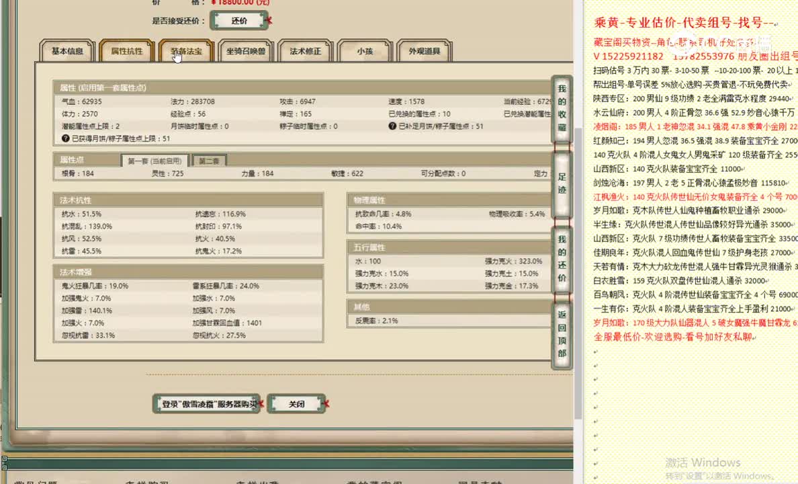
Task: Click the 红颜知己 line in the document
Action: pos(695,140)
